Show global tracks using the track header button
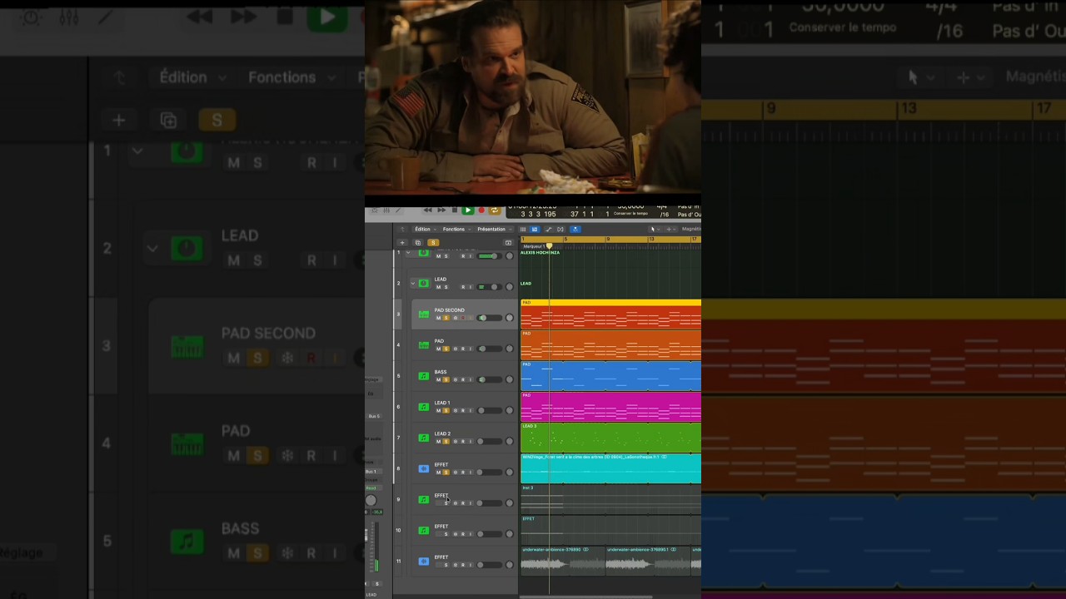 point(508,243)
